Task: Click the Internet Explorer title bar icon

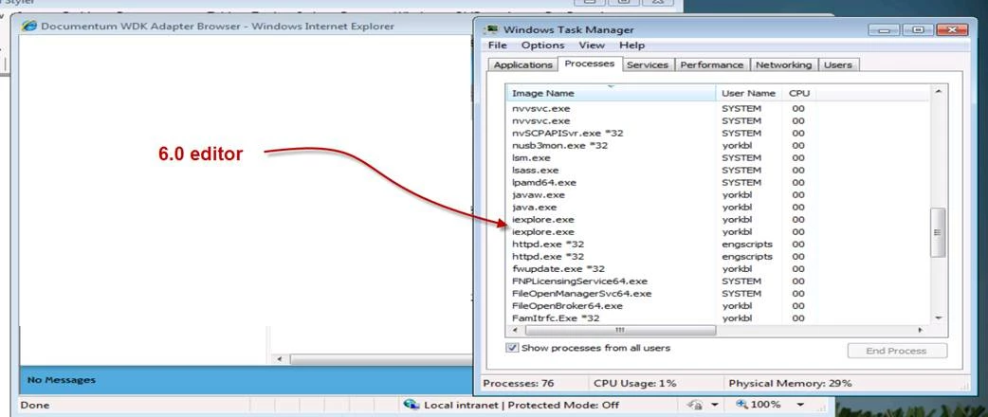Action: click(29, 26)
